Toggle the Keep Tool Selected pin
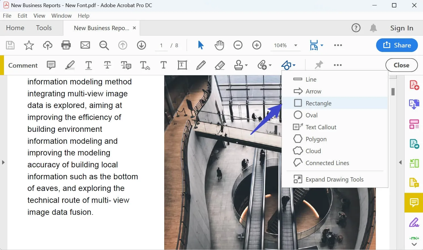Viewport: 423px width, 250px height. pos(318,65)
